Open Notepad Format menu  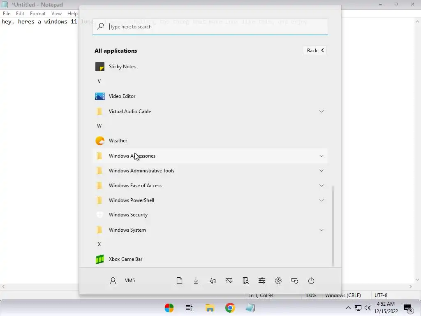pos(38,14)
